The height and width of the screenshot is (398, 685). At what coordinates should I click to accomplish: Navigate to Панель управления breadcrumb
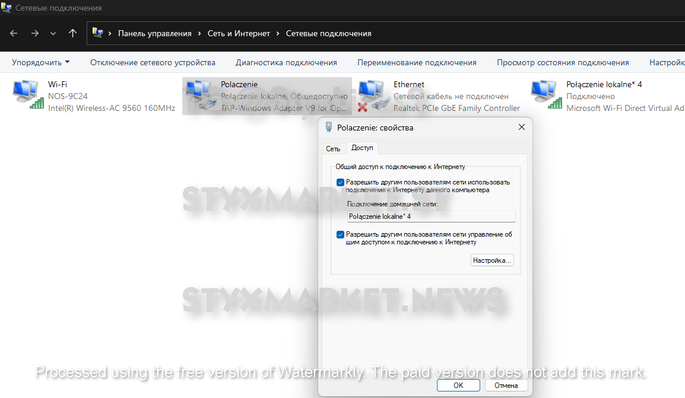pos(155,34)
